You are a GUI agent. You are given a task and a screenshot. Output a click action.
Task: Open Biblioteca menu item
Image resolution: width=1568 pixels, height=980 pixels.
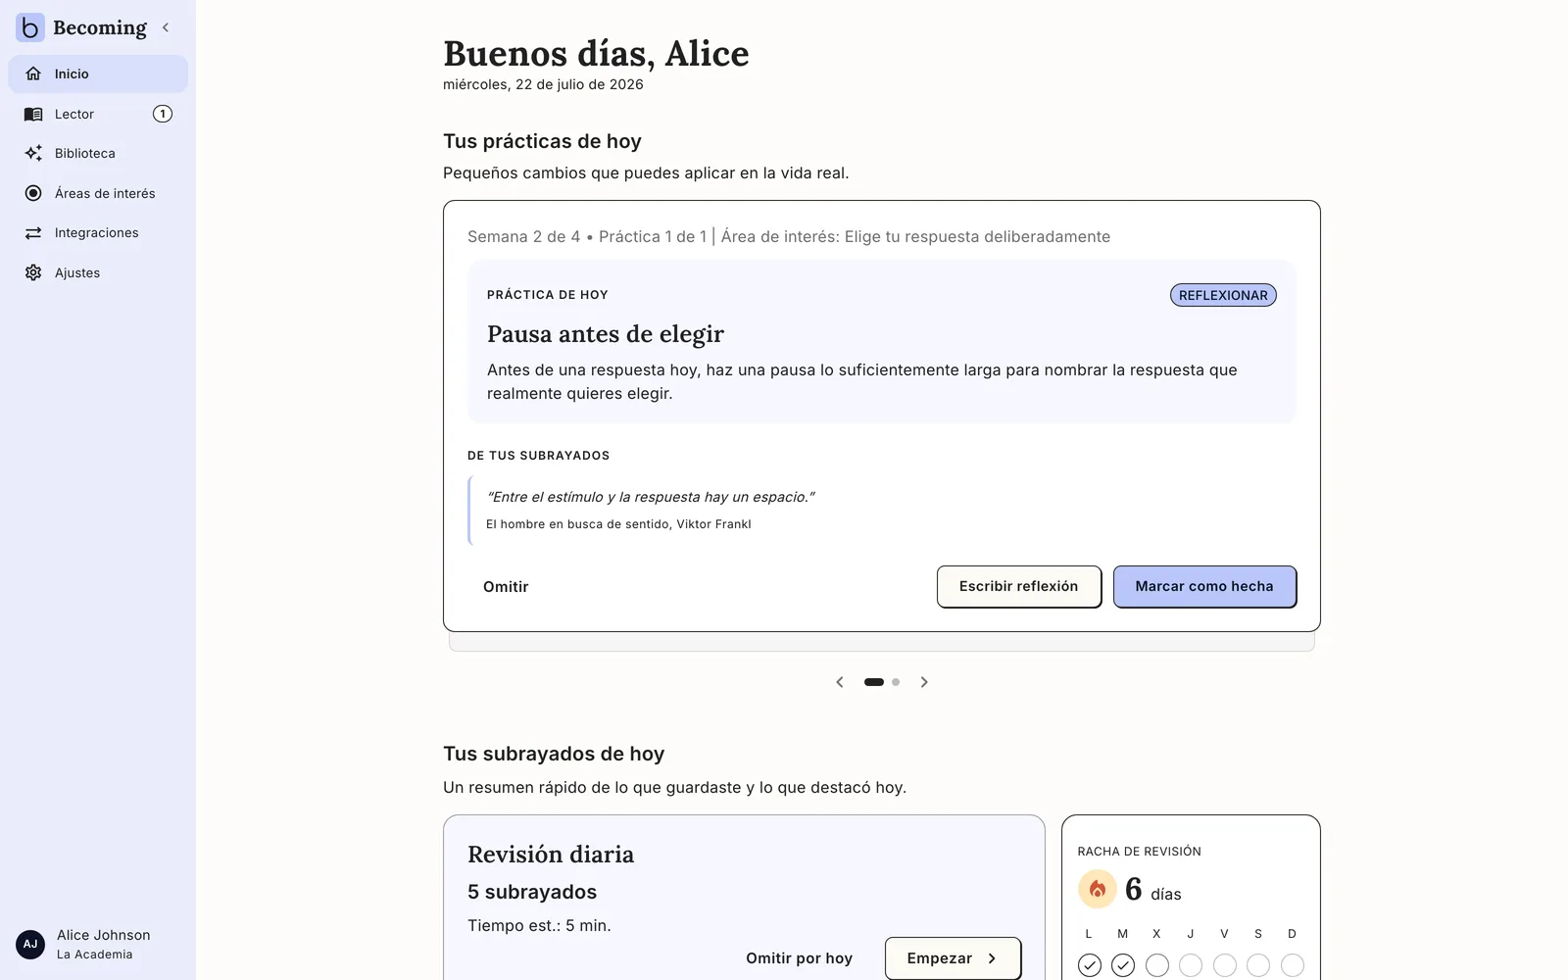pos(98,153)
